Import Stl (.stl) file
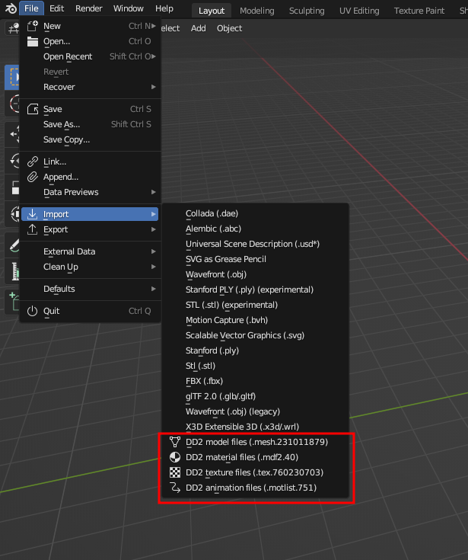468x560 pixels. [x=255, y=366]
